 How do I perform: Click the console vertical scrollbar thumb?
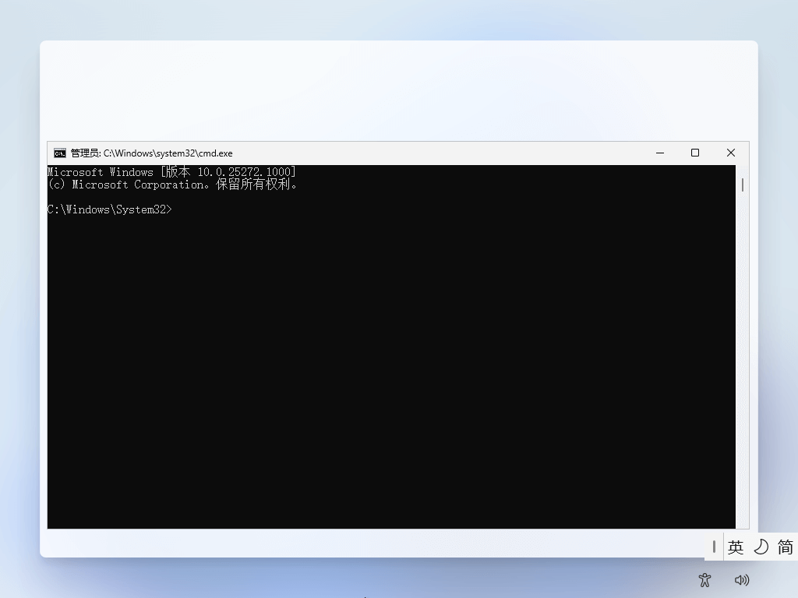(x=743, y=185)
